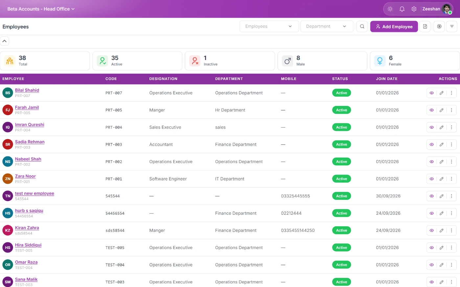Click Zeeshan's profile avatar
Image resolution: width=460 pixels, height=287 pixels.
[x=447, y=9]
